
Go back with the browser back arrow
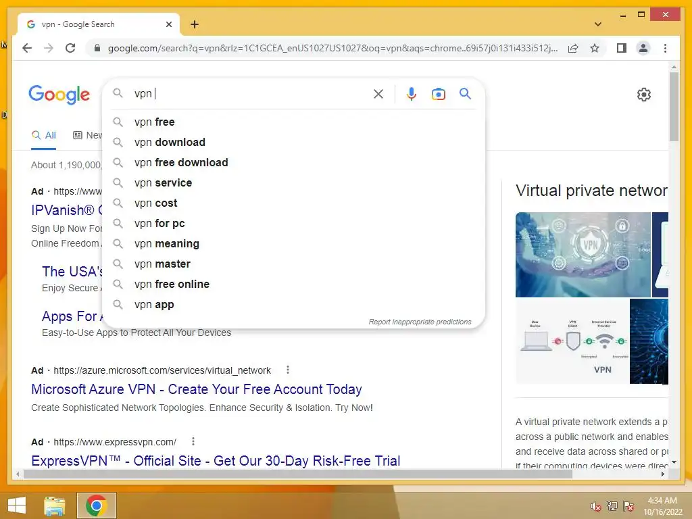[x=27, y=48]
